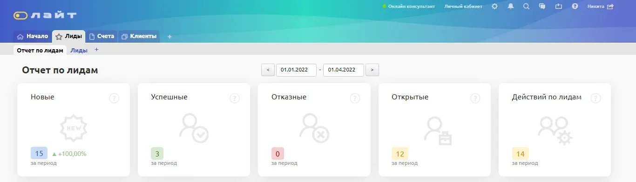This screenshot has width=636, height=182.
Task: Open Личный кабинет link
Action: [463, 6]
